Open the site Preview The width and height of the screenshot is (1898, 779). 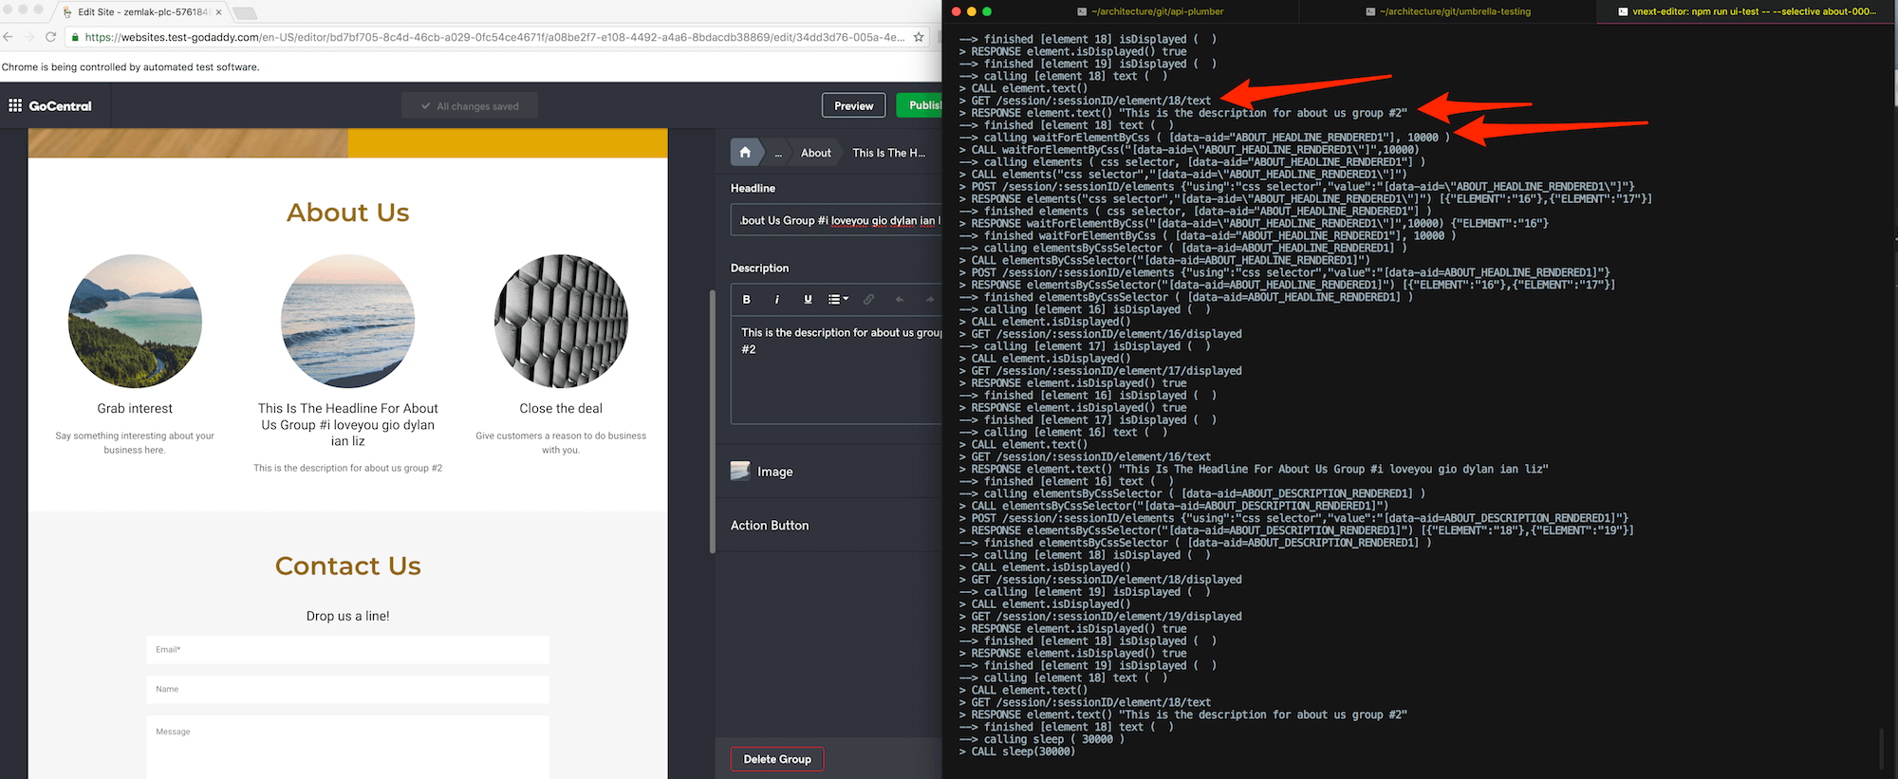853,105
